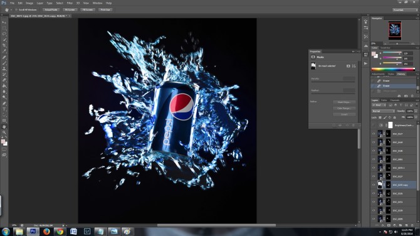This screenshot has width=420, height=236.
Task: Click the foreground color swatch in toolbox
Action: click(3, 141)
